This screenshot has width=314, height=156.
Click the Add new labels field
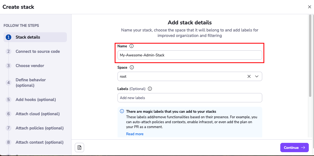(190, 98)
